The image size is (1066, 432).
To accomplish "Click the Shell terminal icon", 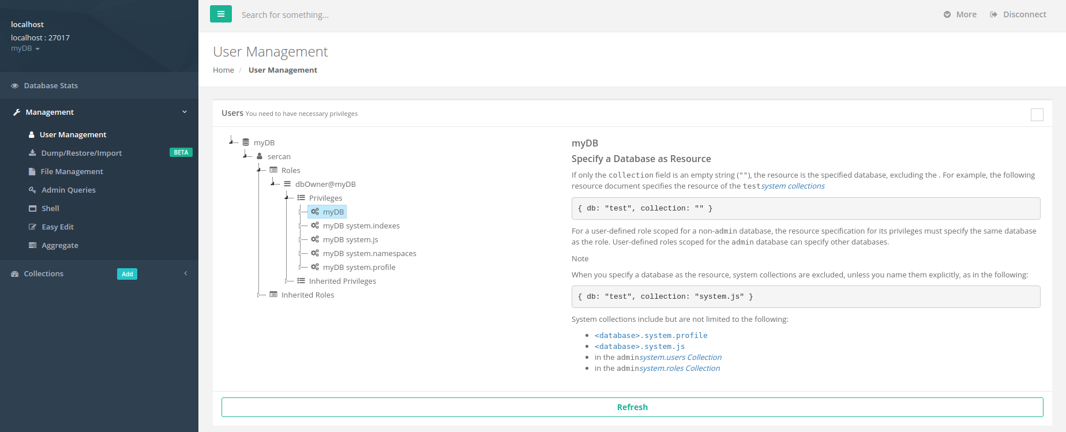I will point(33,209).
